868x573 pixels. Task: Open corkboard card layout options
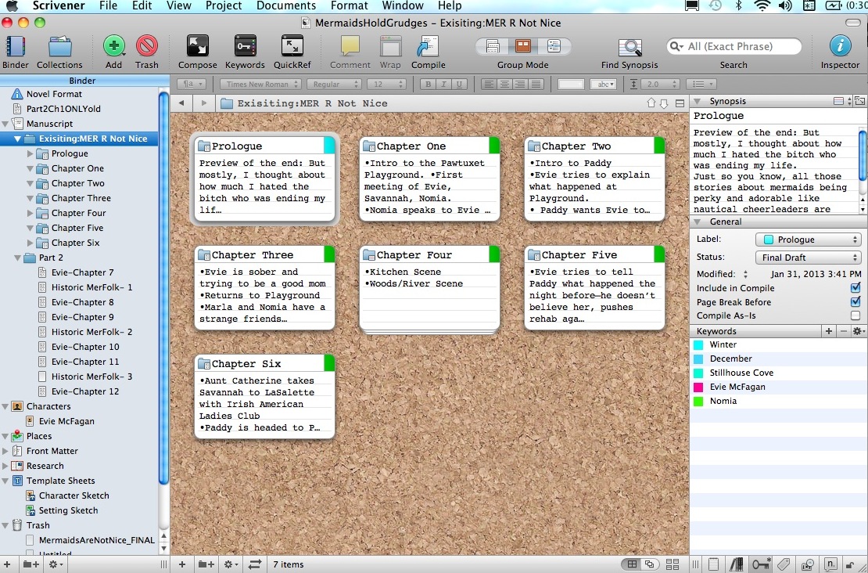coord(673,564)
